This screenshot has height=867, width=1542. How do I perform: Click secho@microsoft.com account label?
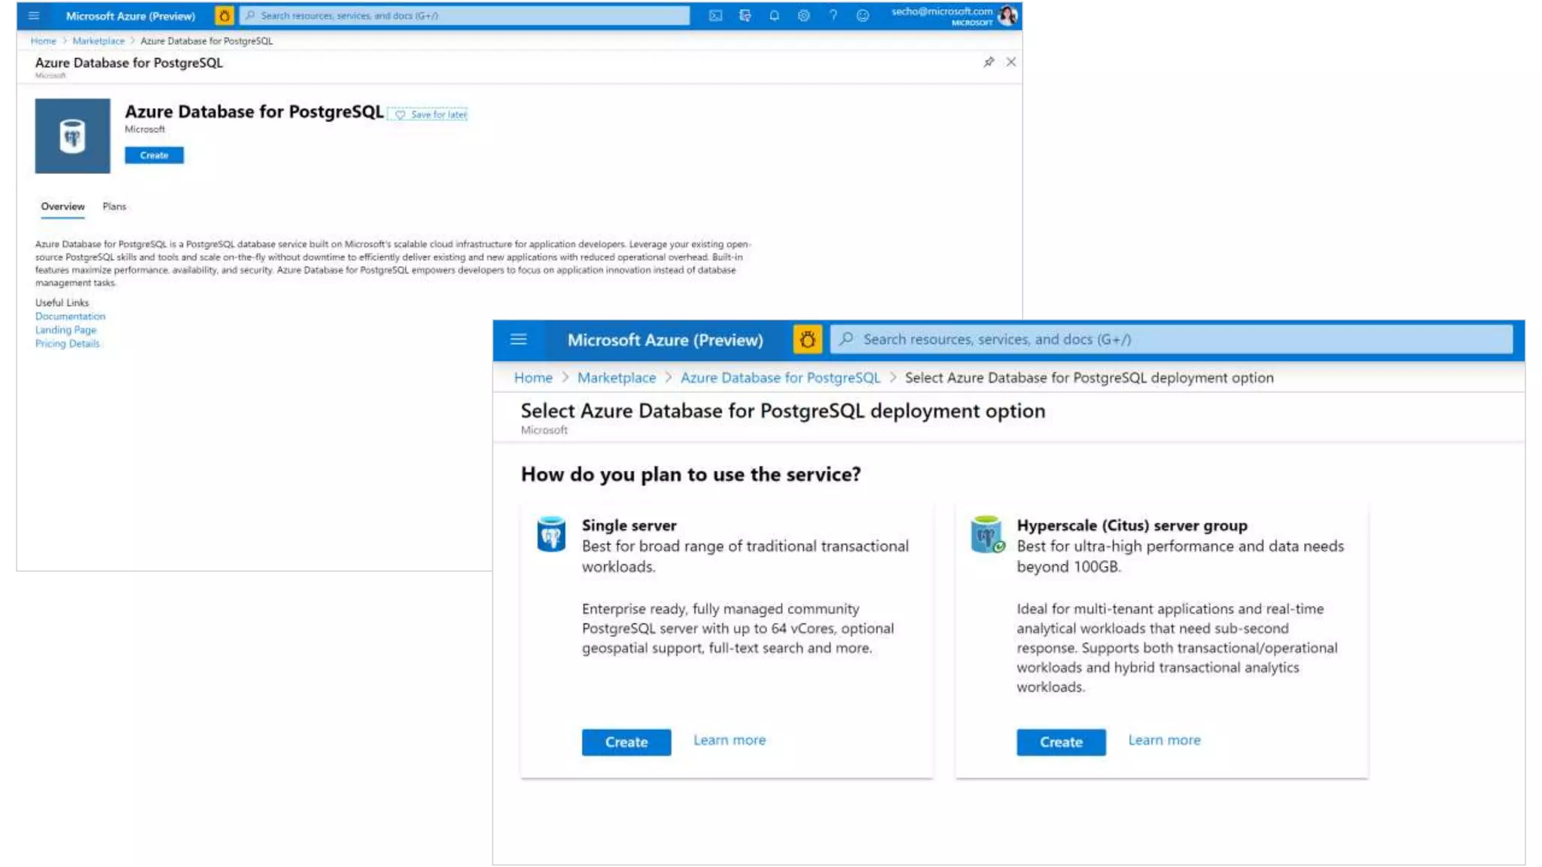(x=942, y=11)
